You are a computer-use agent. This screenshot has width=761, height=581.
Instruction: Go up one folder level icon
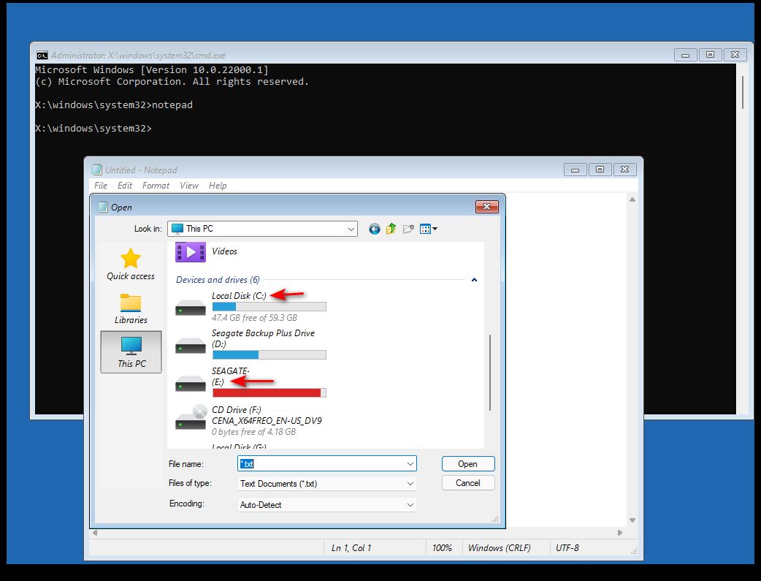(x=391, y=229)
